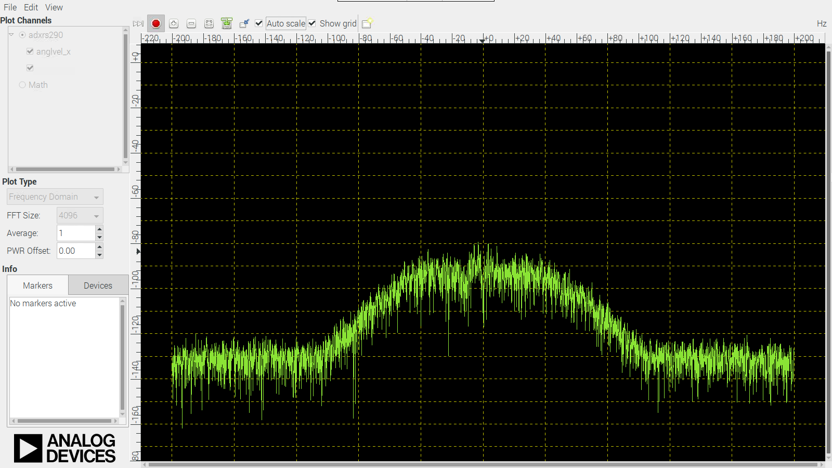Click the anglvel_x channel label
The height and width of the screenshot is (468, 832).
tap(53, 51)
